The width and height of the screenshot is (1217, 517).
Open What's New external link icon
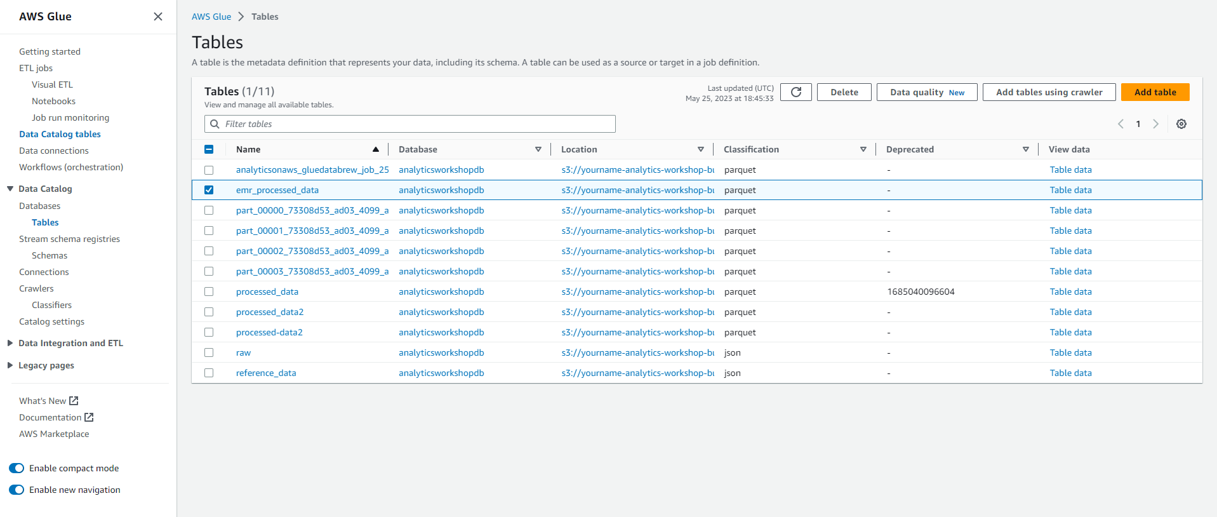[x=74, y=401]
